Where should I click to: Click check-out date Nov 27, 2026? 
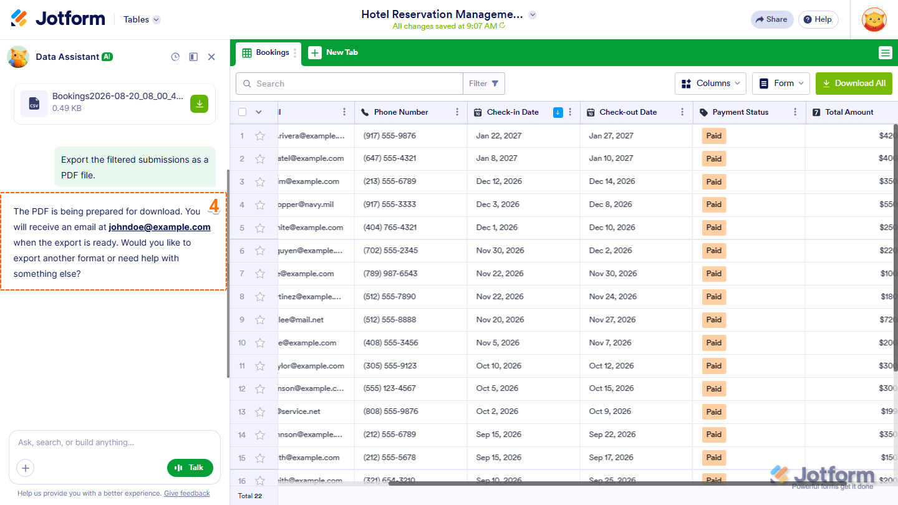612,320
